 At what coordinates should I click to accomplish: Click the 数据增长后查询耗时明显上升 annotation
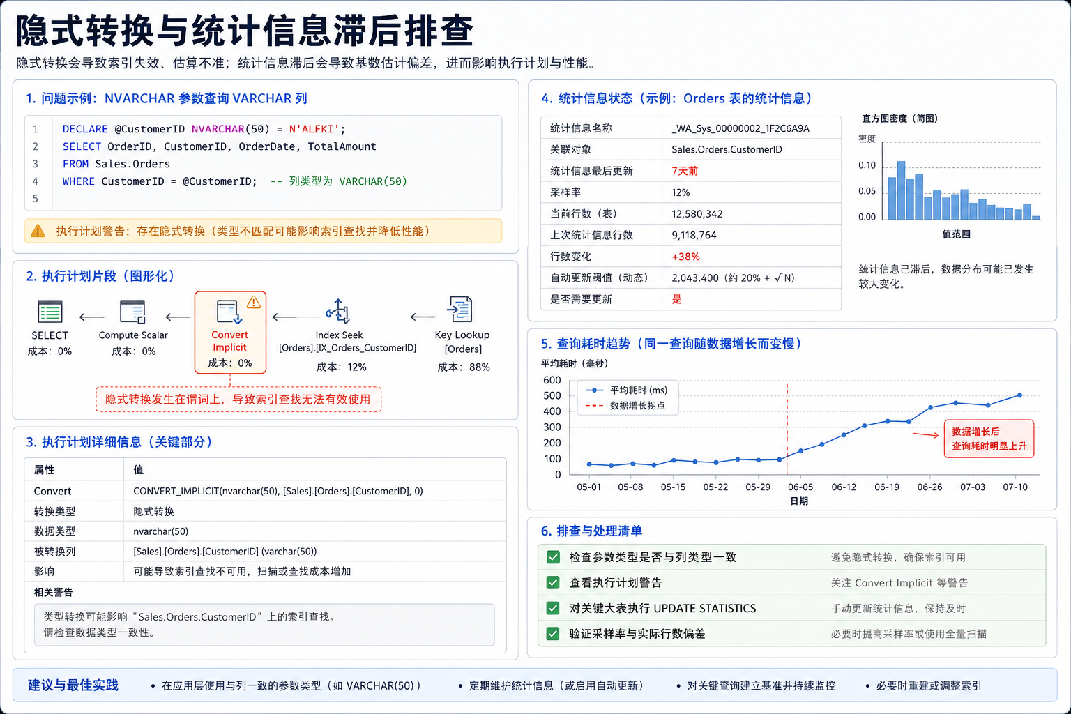click(989, 439)
